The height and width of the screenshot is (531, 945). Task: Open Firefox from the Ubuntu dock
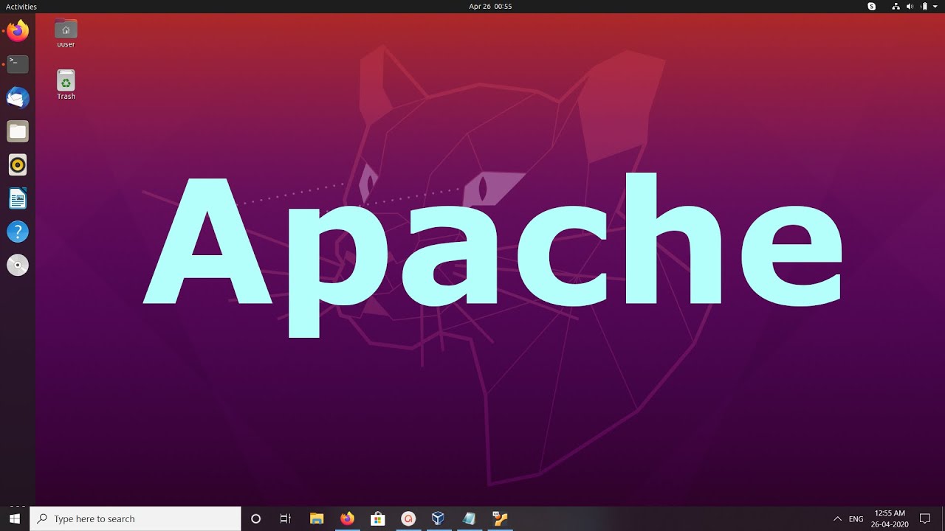pyautogui.click(x=18, y=32)
